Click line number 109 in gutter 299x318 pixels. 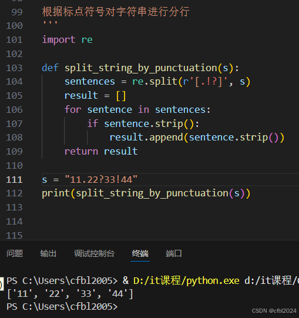(14, 152)
